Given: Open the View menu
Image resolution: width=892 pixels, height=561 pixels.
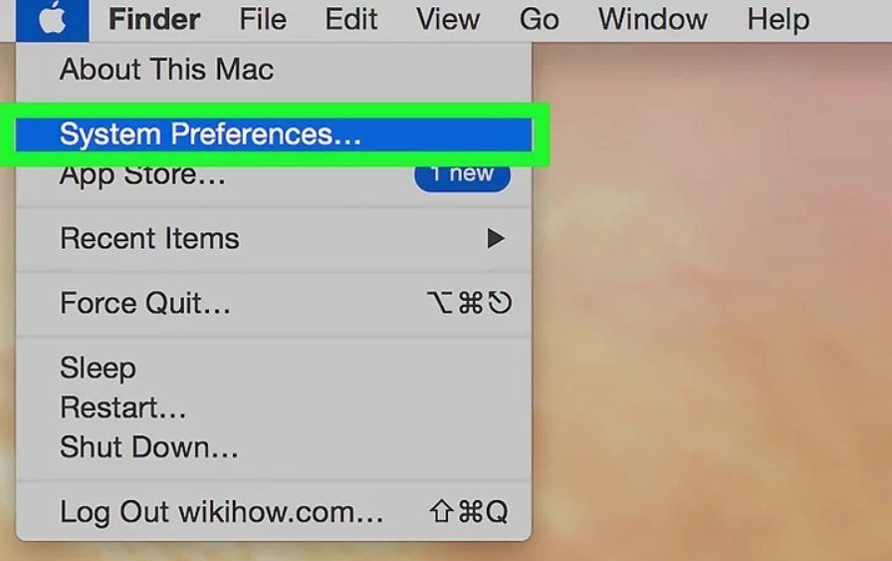Looking at the screenshot, I should [x=448, y=20].
